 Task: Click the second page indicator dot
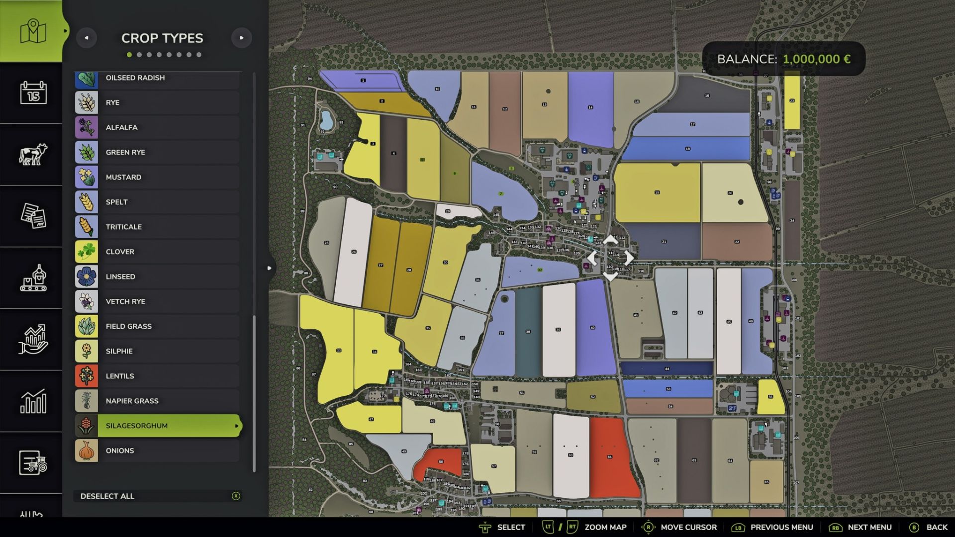pyautogui.click(x=139, y=55)
